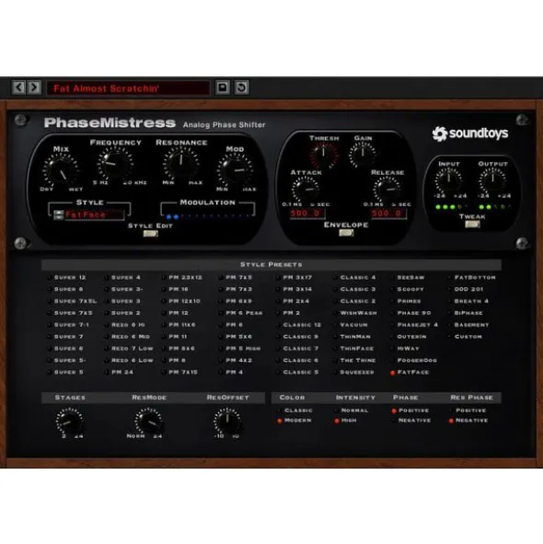Image resolution: width=543 pixels, height=544 pixels.
Task: Select the ThinMan style preset
Action: 352,337
